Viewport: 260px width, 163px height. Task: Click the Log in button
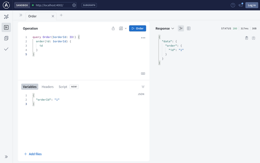point(252,5)
